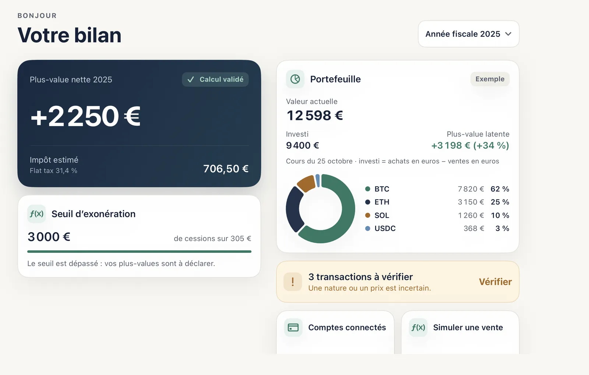Viewport: 589px width, 375px height.
Task: Click the 706,50 € estimated tax value
Action: (226, 169)
